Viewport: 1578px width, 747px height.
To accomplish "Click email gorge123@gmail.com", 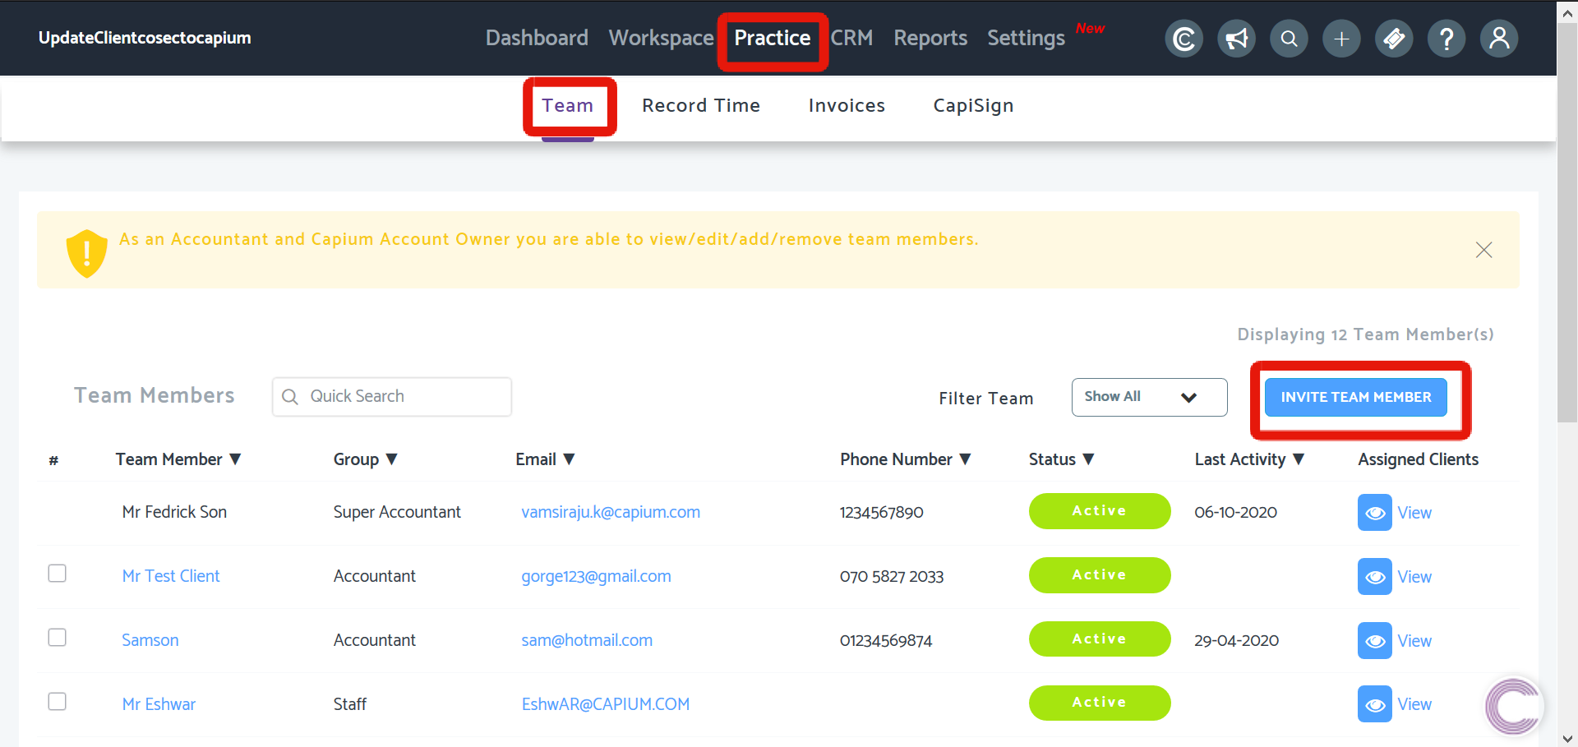I will click(596, 576).
